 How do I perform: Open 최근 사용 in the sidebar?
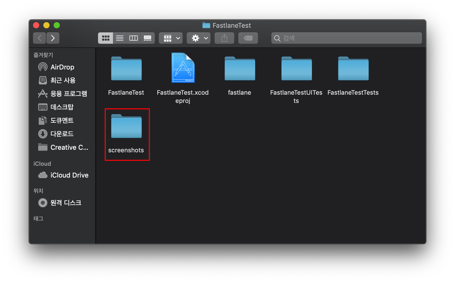pyautogui.click(x=62, y=81)
